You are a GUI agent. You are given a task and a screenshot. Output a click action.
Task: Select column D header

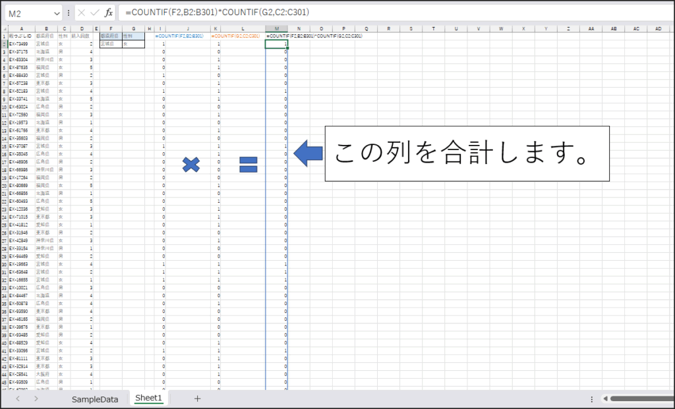[82, 29]
